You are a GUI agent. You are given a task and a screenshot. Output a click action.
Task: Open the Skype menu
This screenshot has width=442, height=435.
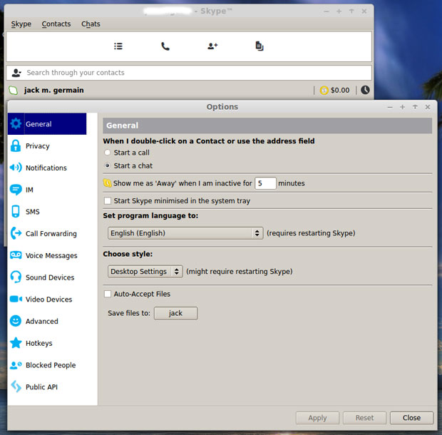pos(21,24)
